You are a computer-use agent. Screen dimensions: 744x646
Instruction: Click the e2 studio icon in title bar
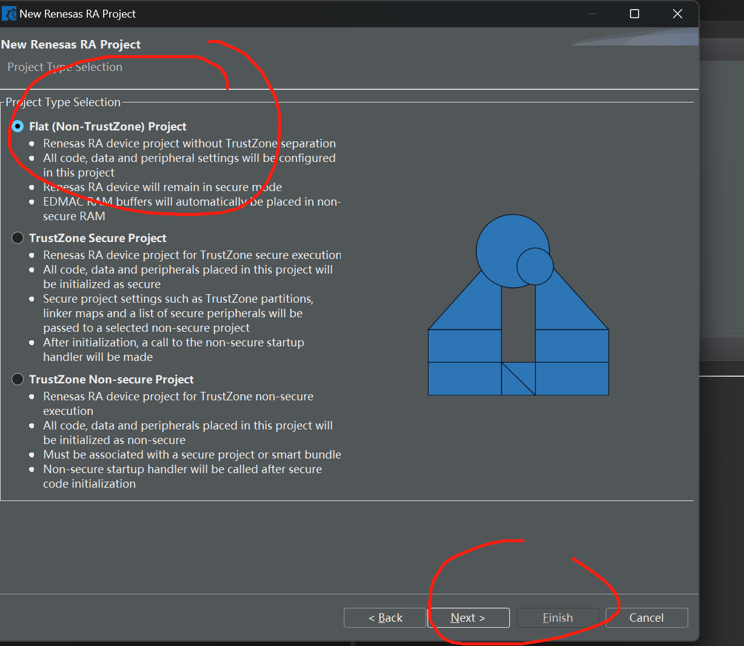pyautogui.click(x=9, y=13)
